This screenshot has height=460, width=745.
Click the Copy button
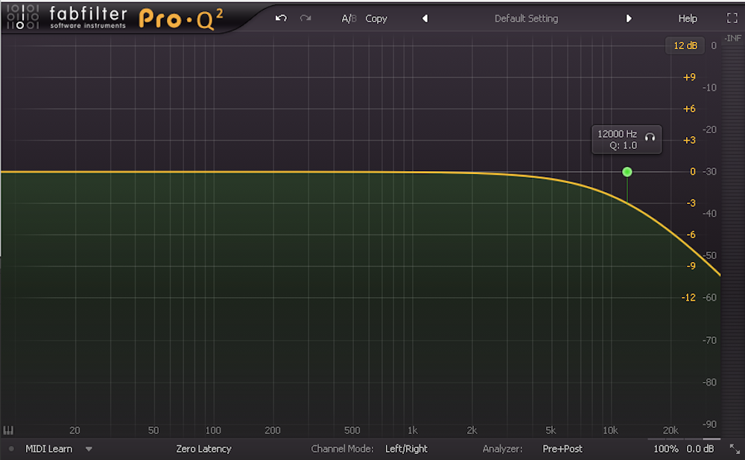(376, 19)
